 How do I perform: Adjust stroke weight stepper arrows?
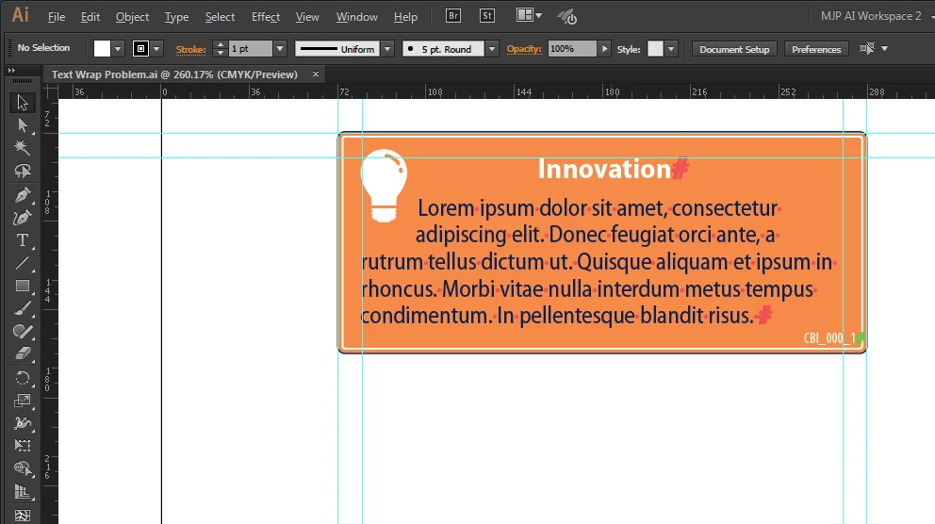[221, 49]
